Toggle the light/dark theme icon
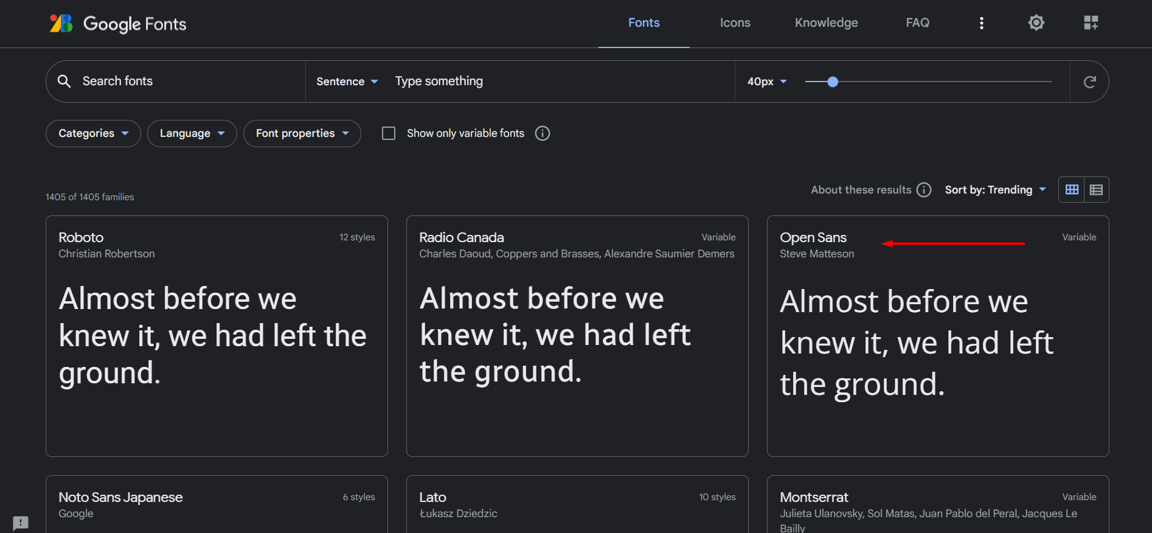The height and width of the screenshot is (533, 1152). [1036, 23]
